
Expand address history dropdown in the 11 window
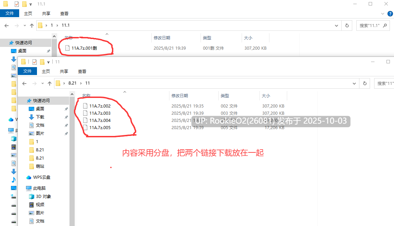(354, 84)
